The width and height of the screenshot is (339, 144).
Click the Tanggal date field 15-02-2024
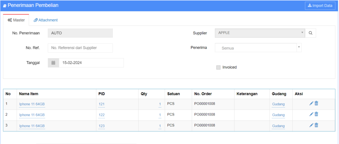pyautogui.click(x=91, y=63)
